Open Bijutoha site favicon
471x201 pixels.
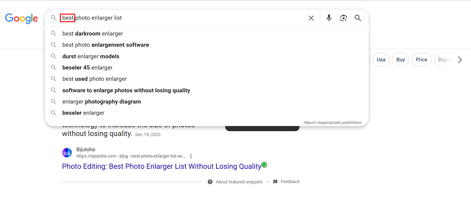(x=67, y=153)
